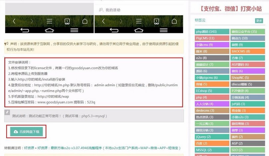This screenshot has width=269, height=156.
Task: Click forward arrow in left phone browser bar
Action: tap(32, 21)
